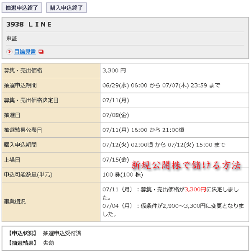
Task: Click the 抽選結果公表日 label
Action: pos(23,130)
